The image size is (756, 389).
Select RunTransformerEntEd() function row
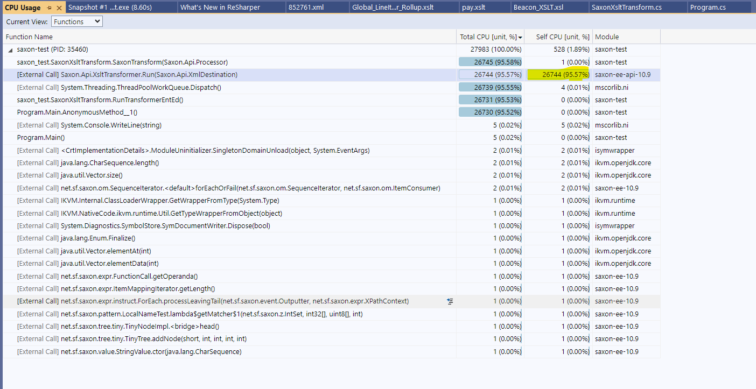tap(331, 100)
